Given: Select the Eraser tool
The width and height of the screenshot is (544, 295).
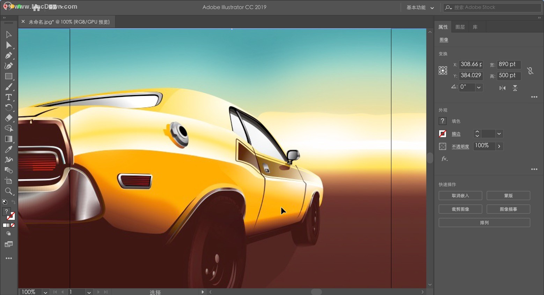Looking at the screenshot, I should point(9,118).
